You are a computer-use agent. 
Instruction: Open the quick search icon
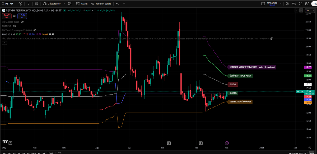pos(288,4)
